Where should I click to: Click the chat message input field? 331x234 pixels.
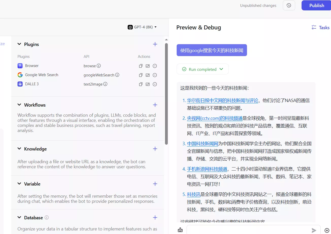249,230
